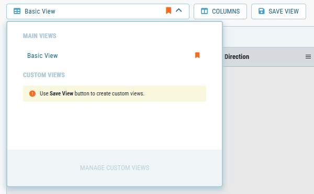
Task: Click the Custom Views section heading
Action: [44, 75]
